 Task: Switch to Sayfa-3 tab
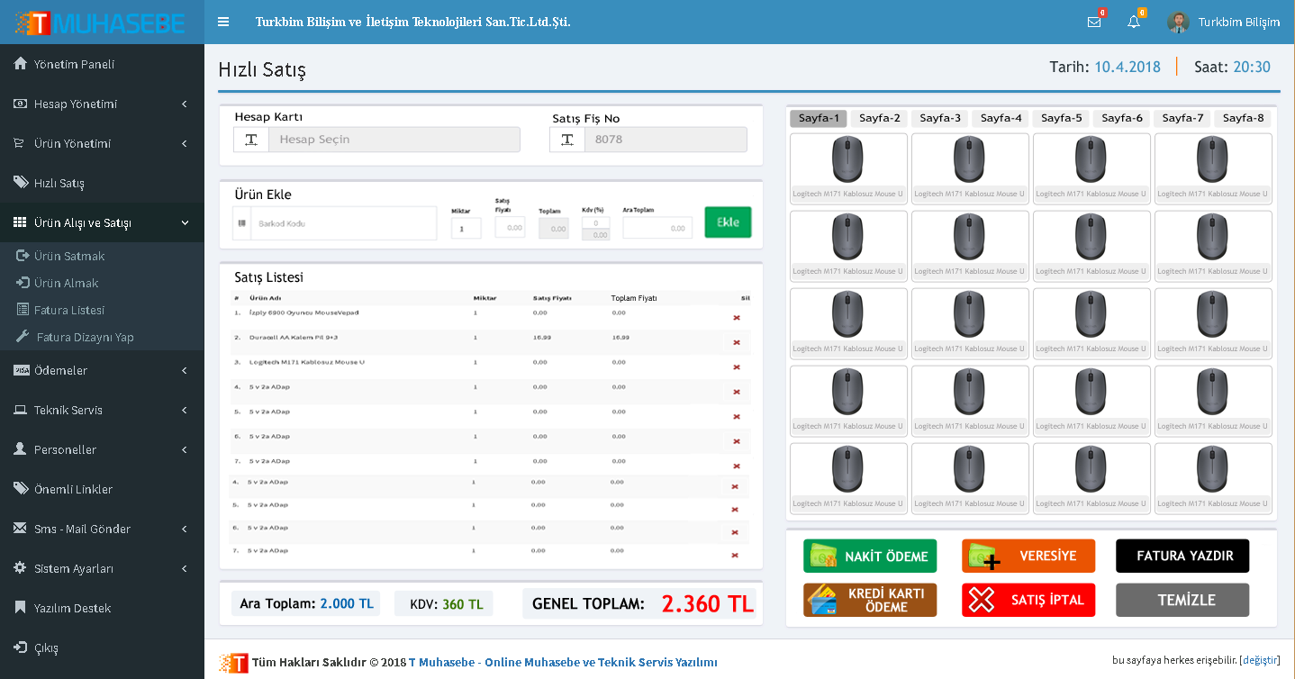pos(940,118)
